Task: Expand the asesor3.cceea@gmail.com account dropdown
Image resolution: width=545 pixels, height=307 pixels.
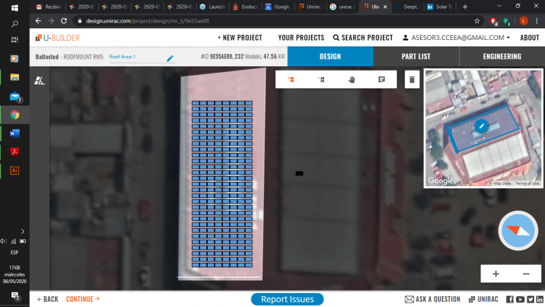Action: pyautogui.click(x=456, y=38)
